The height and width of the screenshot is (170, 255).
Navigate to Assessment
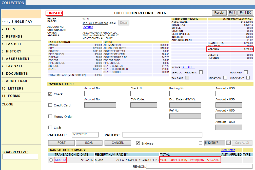pyautogui.click(x=21, y=59)
